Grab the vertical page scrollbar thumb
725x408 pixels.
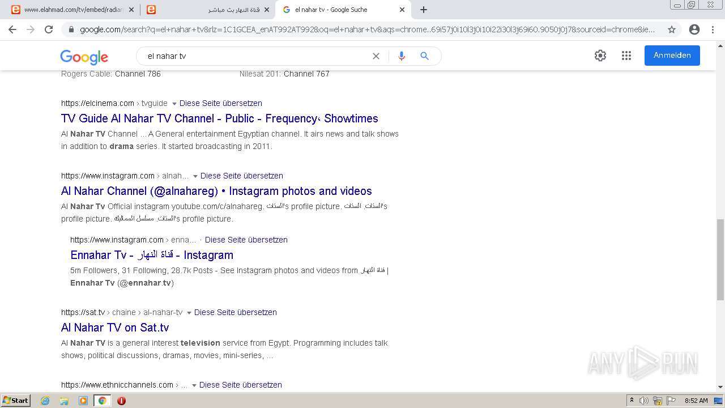click(x=720, y=260)
